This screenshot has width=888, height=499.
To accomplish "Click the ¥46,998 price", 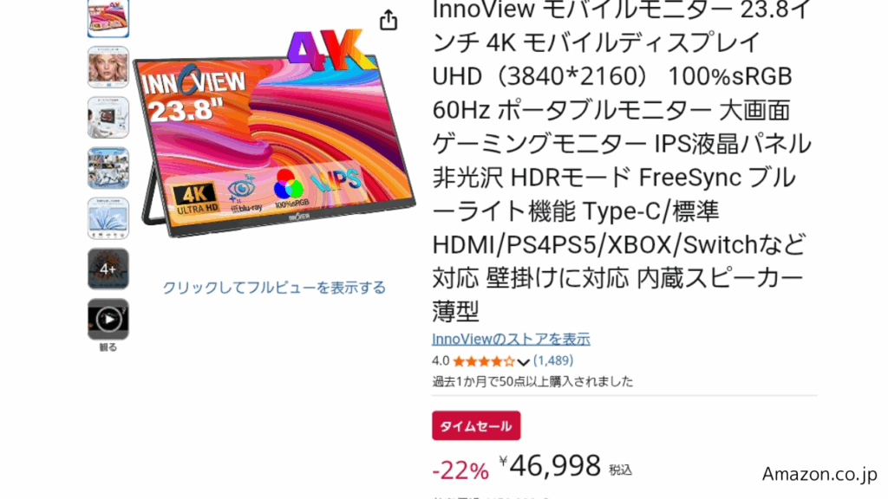I will 550,466.
